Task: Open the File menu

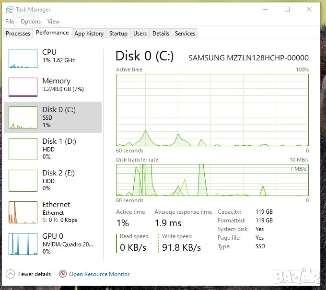Action: (10, 22)
